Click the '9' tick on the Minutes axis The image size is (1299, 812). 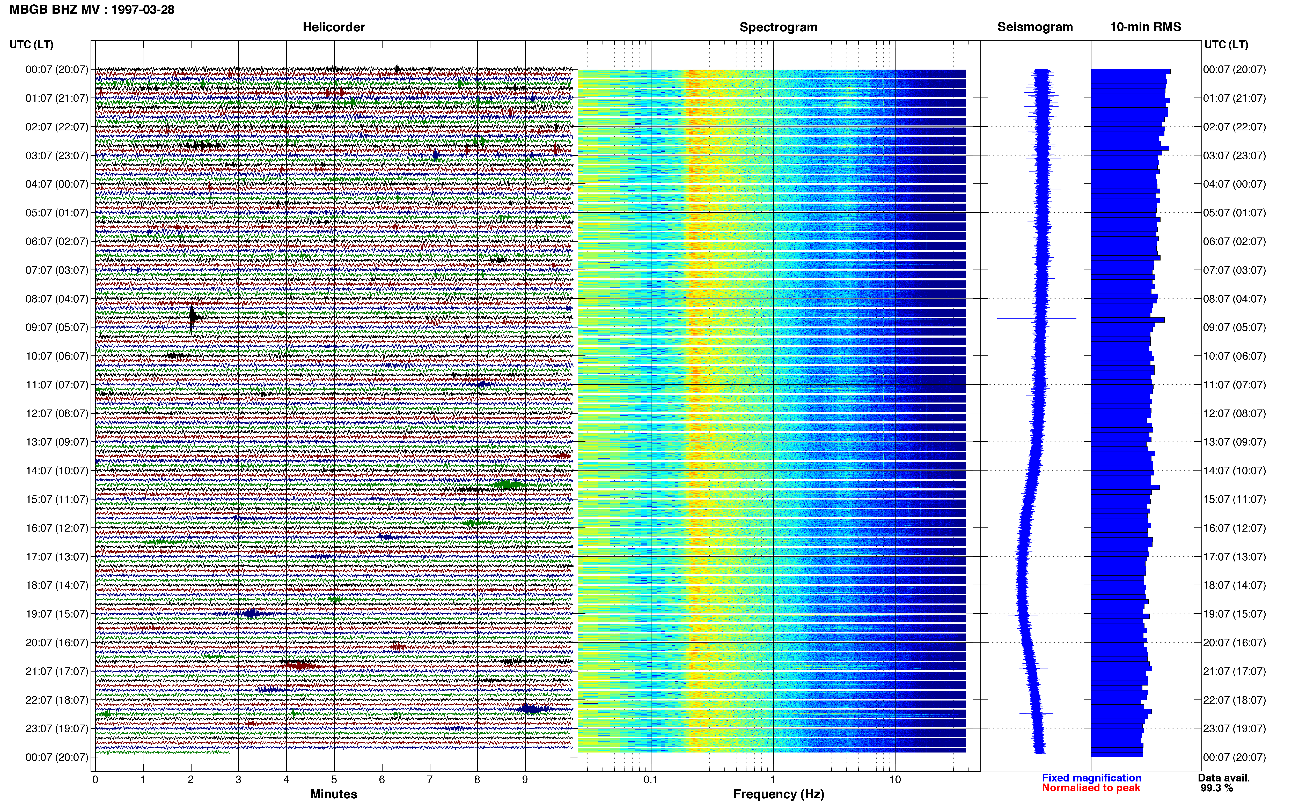tap(525, 780)
